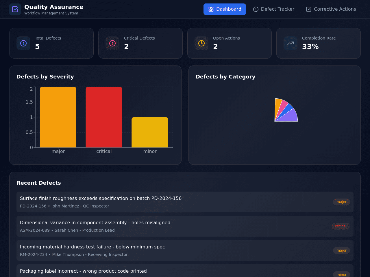Click the orange major severity bar

pyautogui.click(x=58, y=117)
